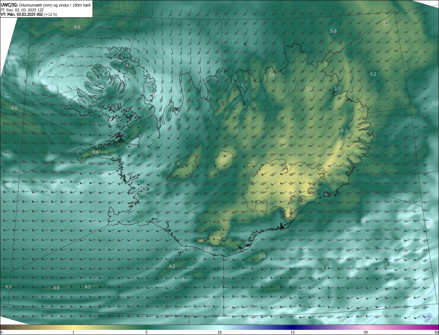Click the 0 tick on the colour scale
The image size is (439, 335).
point(1,332)
